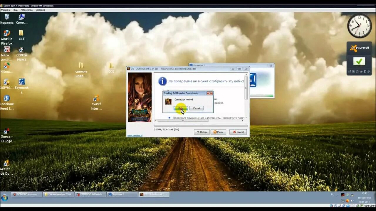Screen dimensions: 376x211
Task: Click Cancel in Connection refused dialog
Action: click(197, 108)
